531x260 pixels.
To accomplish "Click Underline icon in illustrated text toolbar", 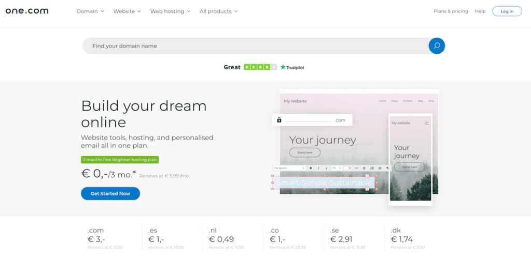I will point(327,168).
